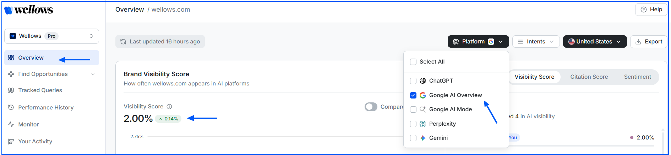Click the Visibility Score info icon
This screenshot has height=155, width=671.
click(x=169, y=107)
